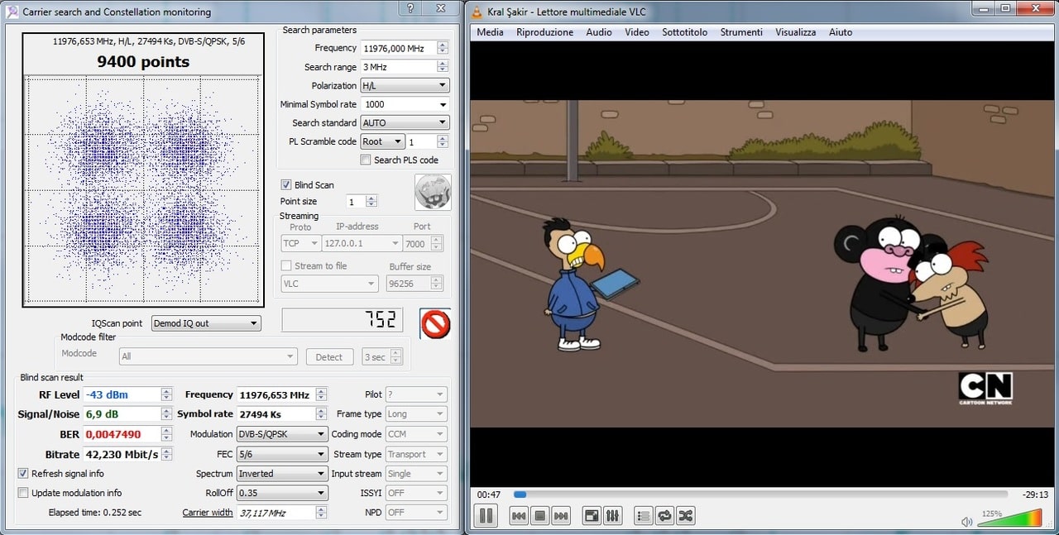Uncheck Refresh signal info
Screen dimensions: 1059x535
pyautogui.click(x=23, y=473)
